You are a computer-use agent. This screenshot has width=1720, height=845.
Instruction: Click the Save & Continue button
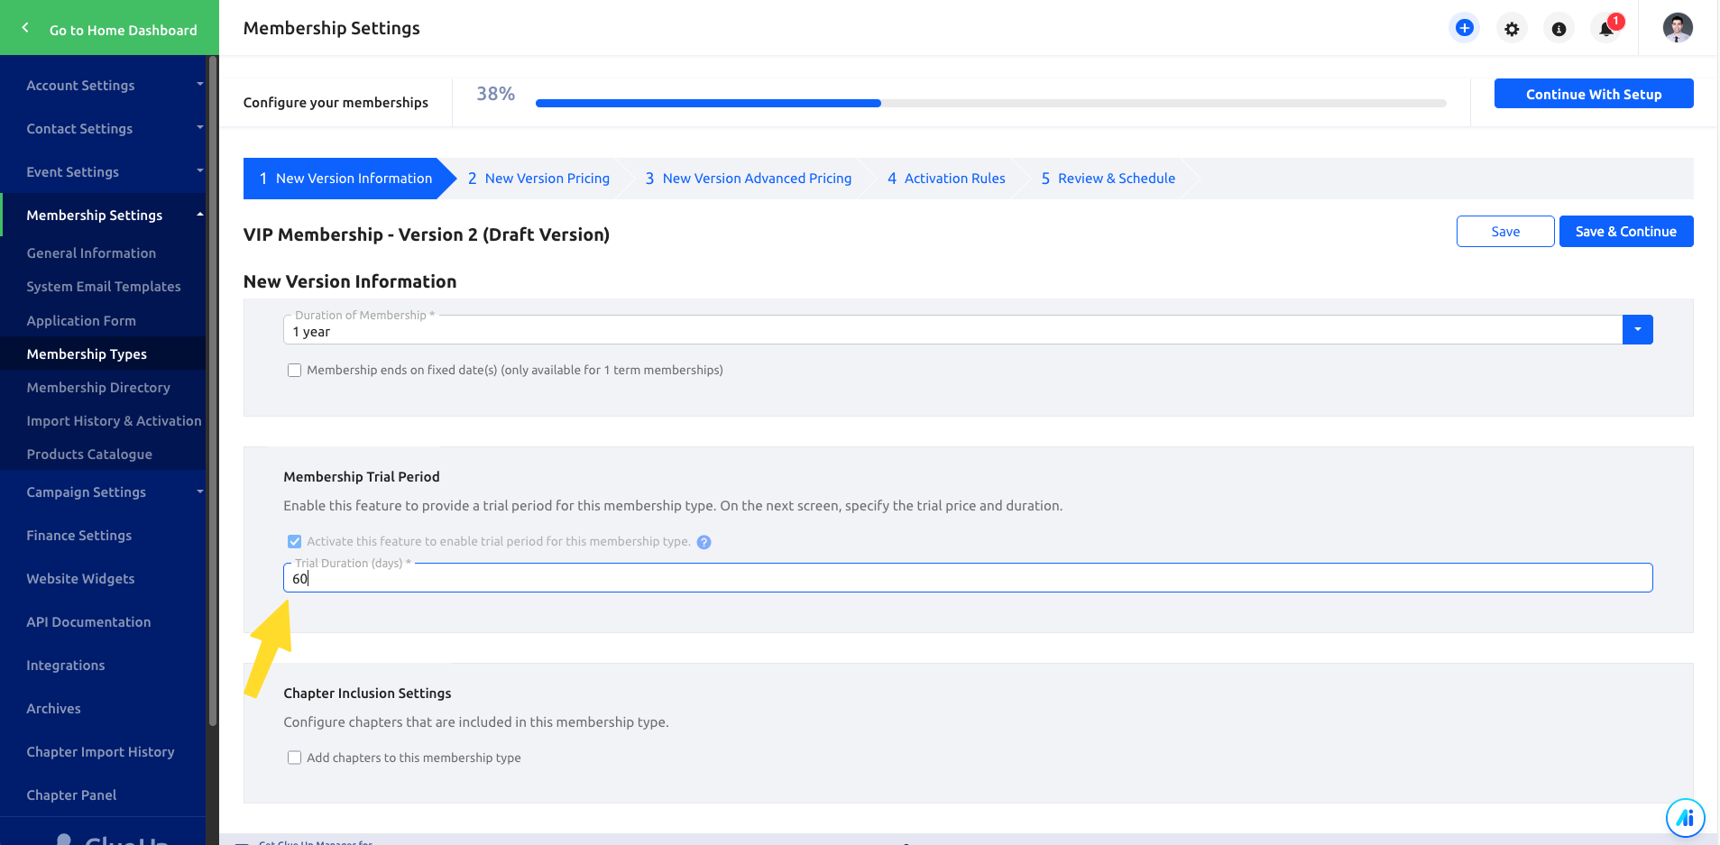coord(1625,232)
